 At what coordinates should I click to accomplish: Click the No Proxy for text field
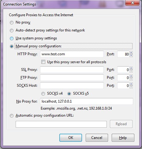pos(87,101)
